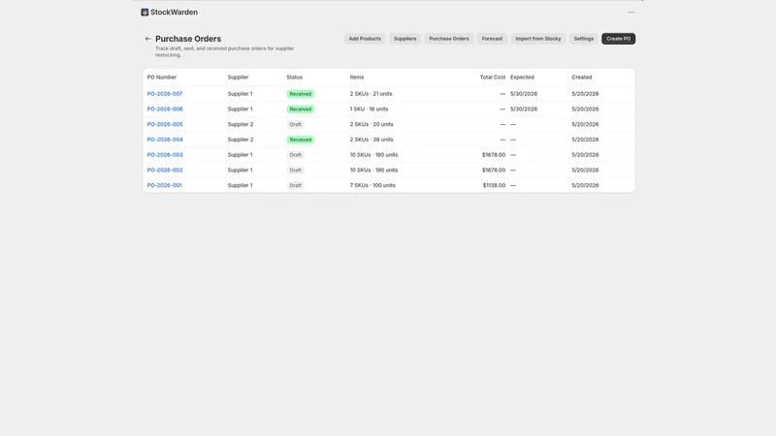Click Draft badge for PO-2026-001
The height and width of the screenshot is (436, 776).
pos(296,185)
